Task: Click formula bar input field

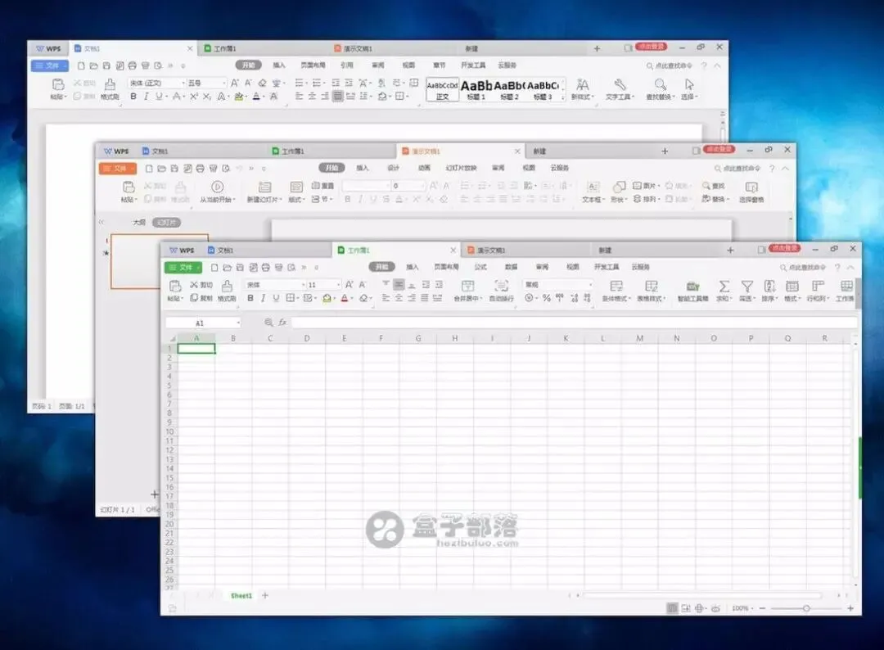Action: tap(574, 323)
